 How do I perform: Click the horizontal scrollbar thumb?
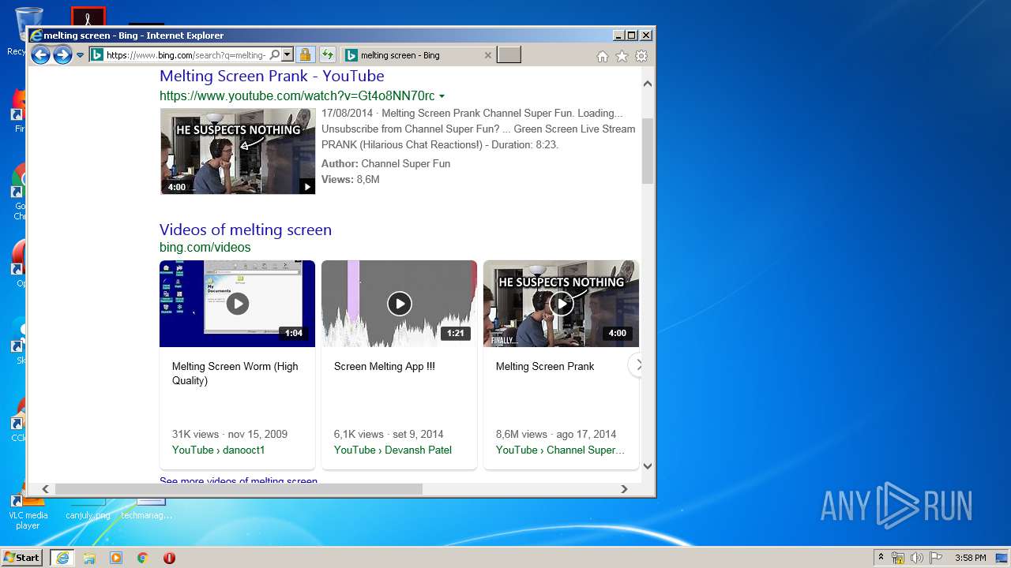click(239, 489)
